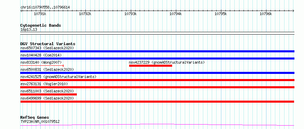304x129 pixels.
Task: Open nsv4241525 gnomADStructuralVariants label
Action: coord(58,77)
